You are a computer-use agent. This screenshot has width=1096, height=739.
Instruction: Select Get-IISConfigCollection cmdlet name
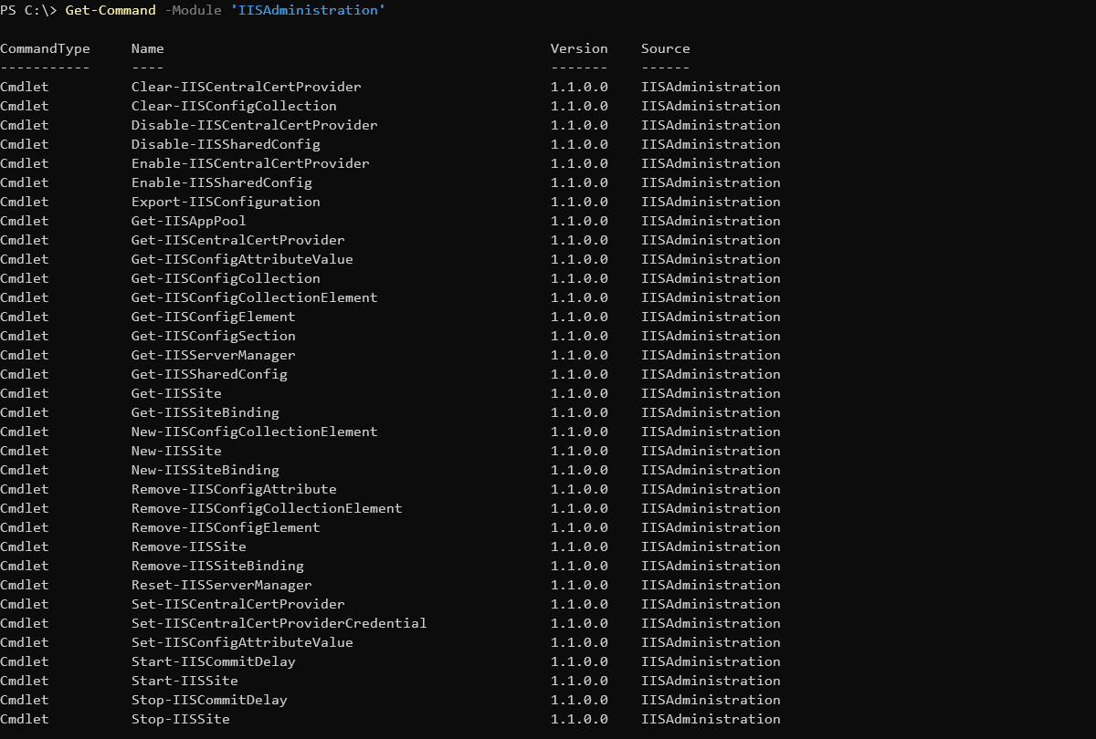pyautogui.click(x=226, y=278)
